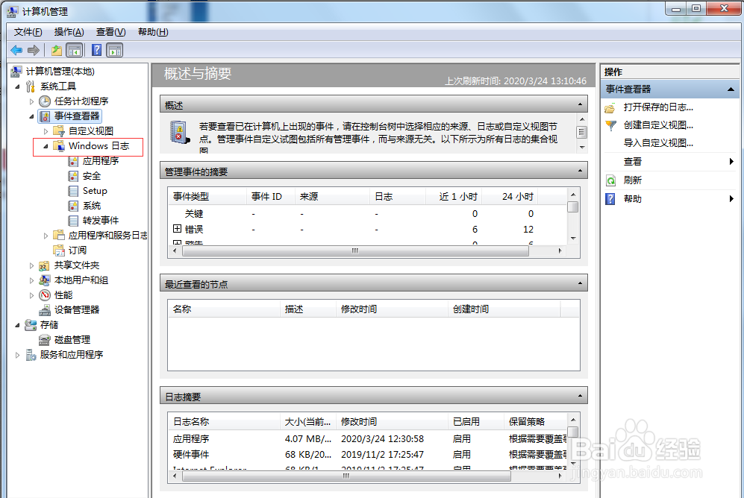Sort by the 修改时间 column in 最近查看的节点
The width and height of the screenshot is (744, 498).
coord(392,309)
